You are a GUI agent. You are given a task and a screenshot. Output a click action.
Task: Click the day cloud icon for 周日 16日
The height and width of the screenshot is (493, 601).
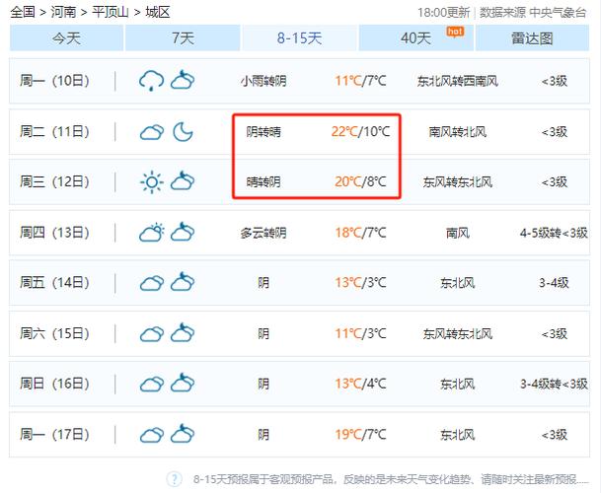(152, 385)
